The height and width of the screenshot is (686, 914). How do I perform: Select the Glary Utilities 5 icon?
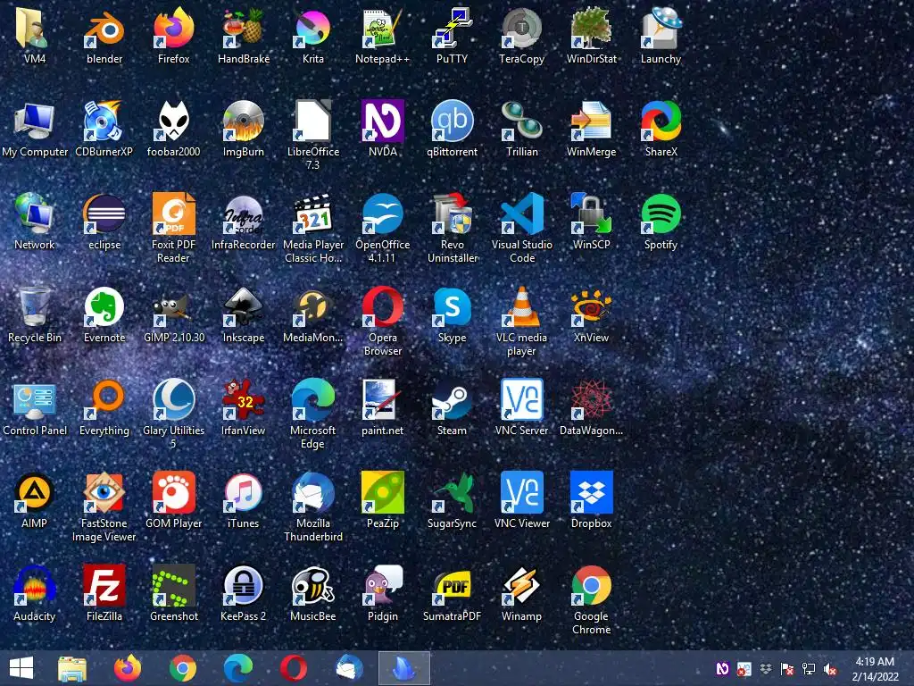[x=174, y=400]
